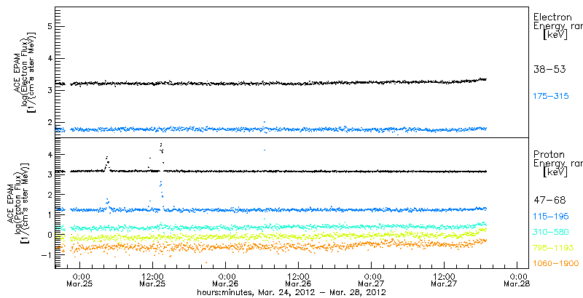Click the 4 tick on the proton flux axis
Image resolution: width=583 pixels, height=298 pixels.
coord(48,154)
